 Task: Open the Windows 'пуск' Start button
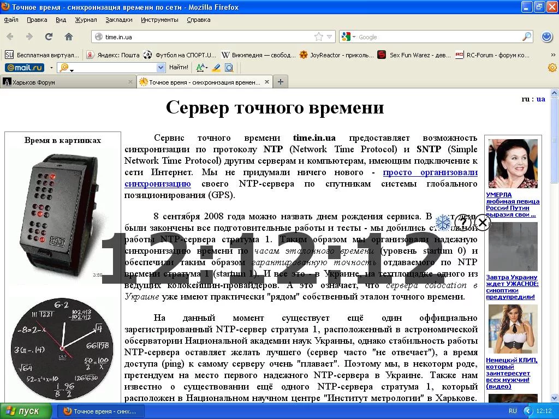26,411
